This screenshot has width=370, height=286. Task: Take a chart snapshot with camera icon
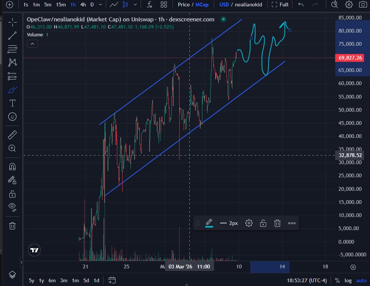pos(363,4)
